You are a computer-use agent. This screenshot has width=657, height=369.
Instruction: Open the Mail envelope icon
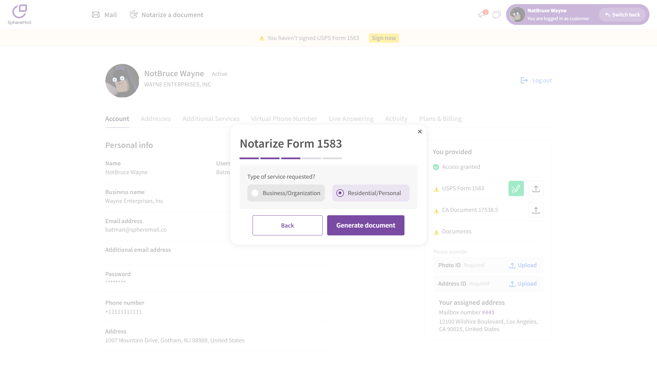(96, 15)
